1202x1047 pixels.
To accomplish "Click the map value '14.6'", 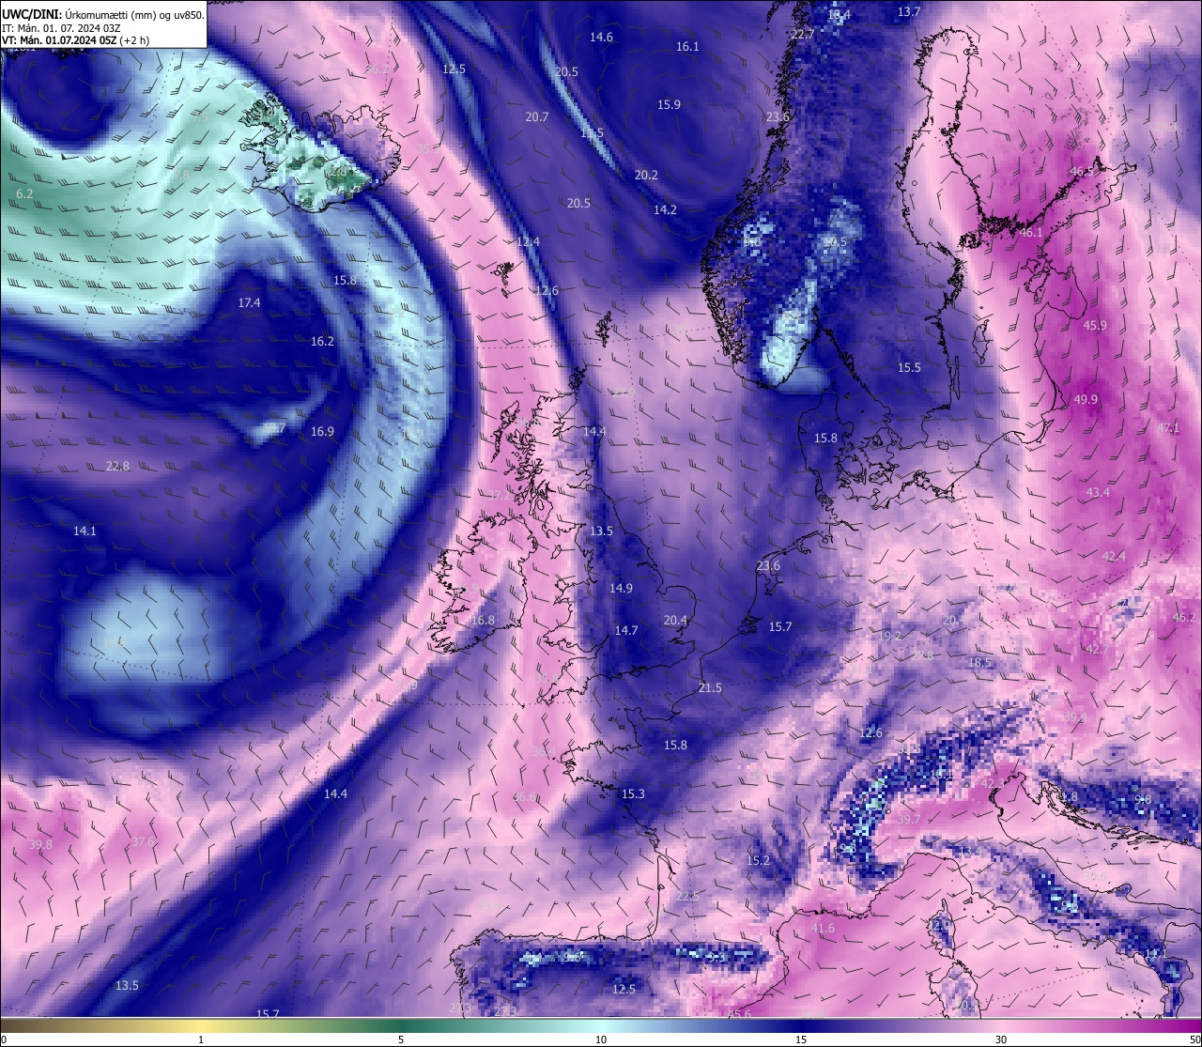I will pos(601,38).
